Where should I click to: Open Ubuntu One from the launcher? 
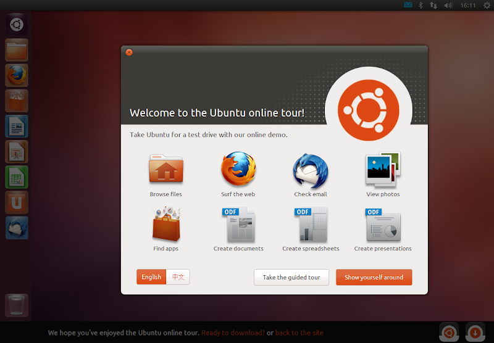17,202
